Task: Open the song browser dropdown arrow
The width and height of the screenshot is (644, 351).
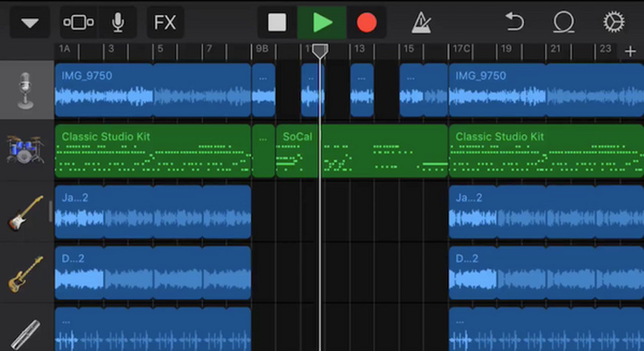Action: point(29,23)
